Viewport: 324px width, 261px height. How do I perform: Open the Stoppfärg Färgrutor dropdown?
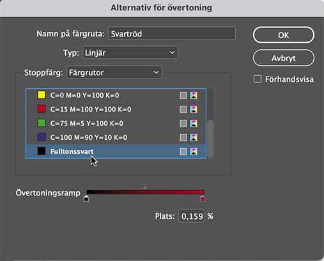[x=114, y=73]
